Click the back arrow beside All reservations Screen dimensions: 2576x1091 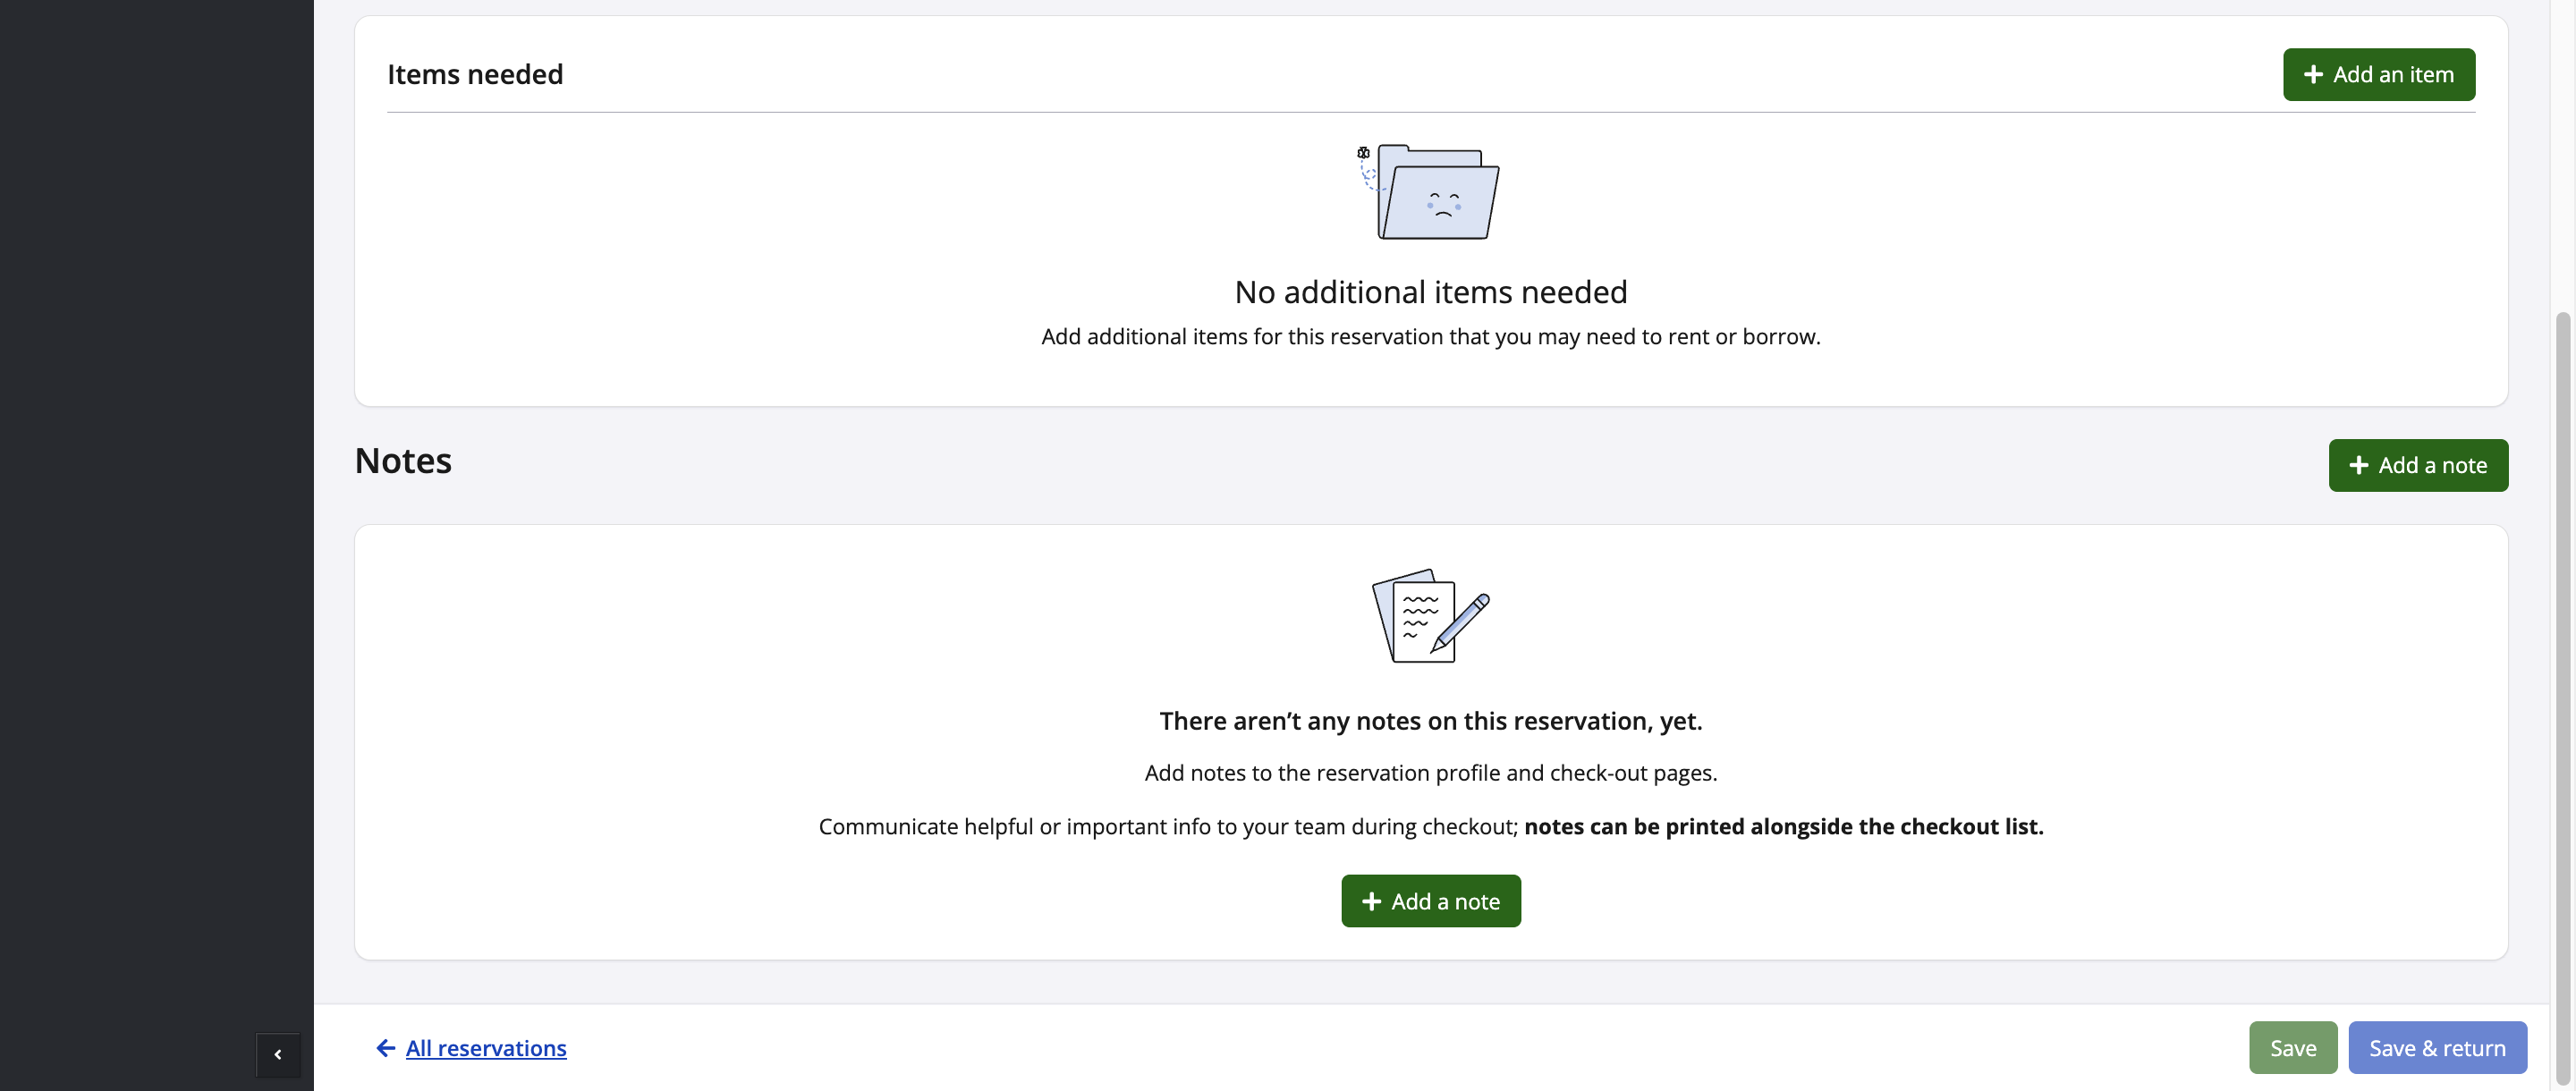click(x=385, y=1047)
